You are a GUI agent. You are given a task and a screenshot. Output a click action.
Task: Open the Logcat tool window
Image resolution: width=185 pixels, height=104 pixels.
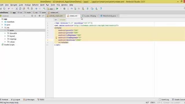click(x=16, y=99)
